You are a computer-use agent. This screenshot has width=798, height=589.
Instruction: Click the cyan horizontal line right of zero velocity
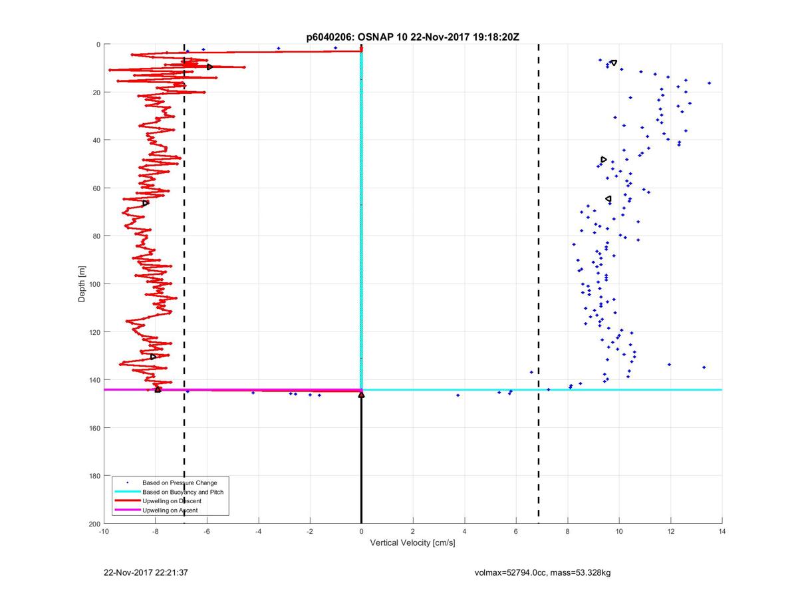click(x=542, y=389)
